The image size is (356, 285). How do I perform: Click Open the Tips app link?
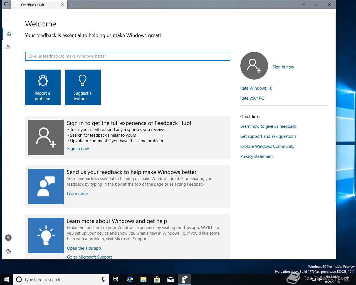tap(84, 248)
